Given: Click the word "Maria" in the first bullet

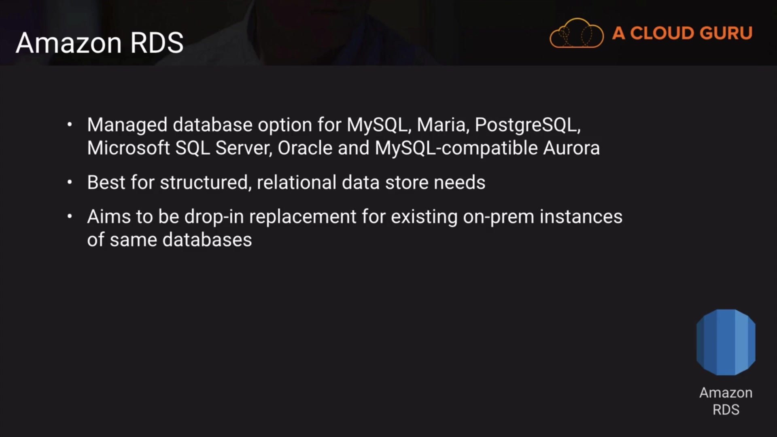Looking at the screenshot, I should click(x=443, y=125).
